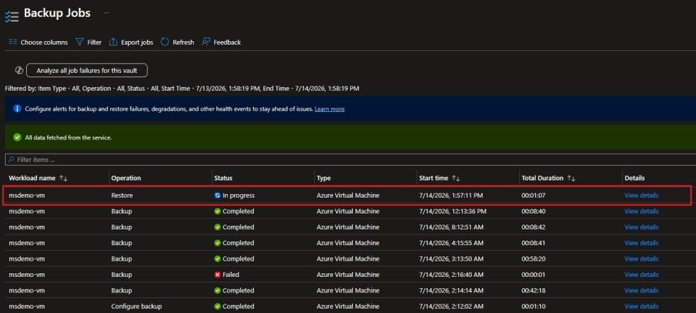The image size is (696, 313).
Task: View details of the Restore job
Action: point(642,195)
